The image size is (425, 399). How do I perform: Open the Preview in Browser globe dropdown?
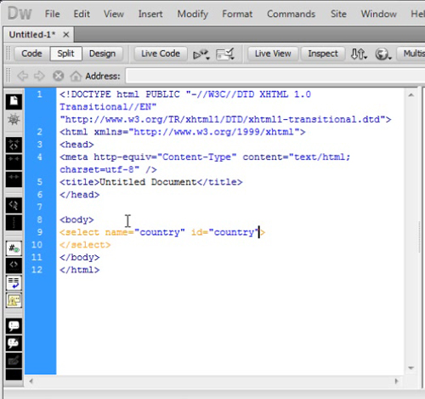click(x=383, y=54)
